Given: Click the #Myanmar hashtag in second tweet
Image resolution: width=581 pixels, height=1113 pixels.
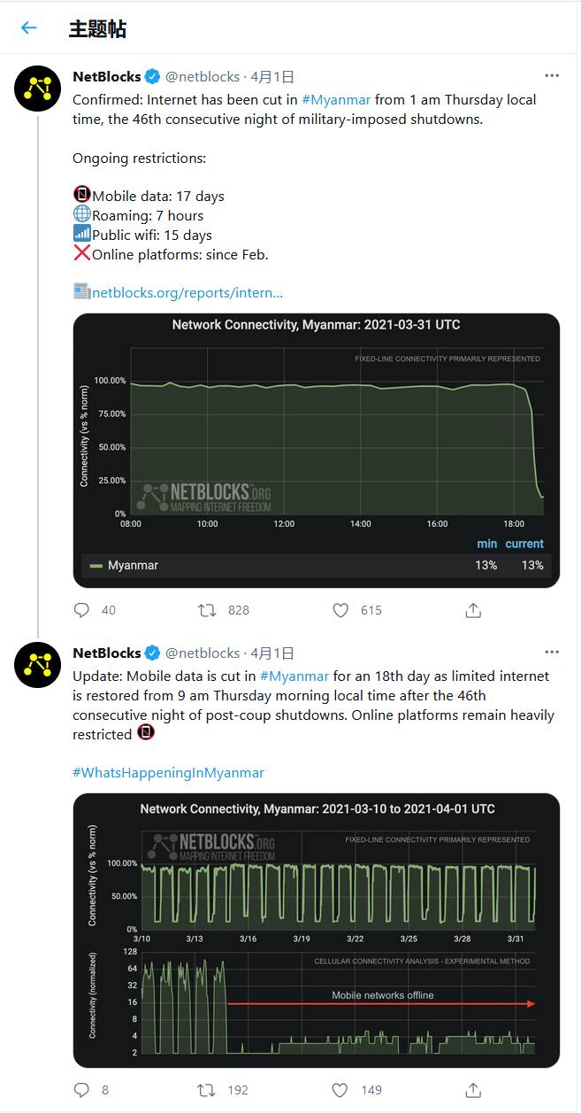Looking at the screenshot, I should click(294, 676).
